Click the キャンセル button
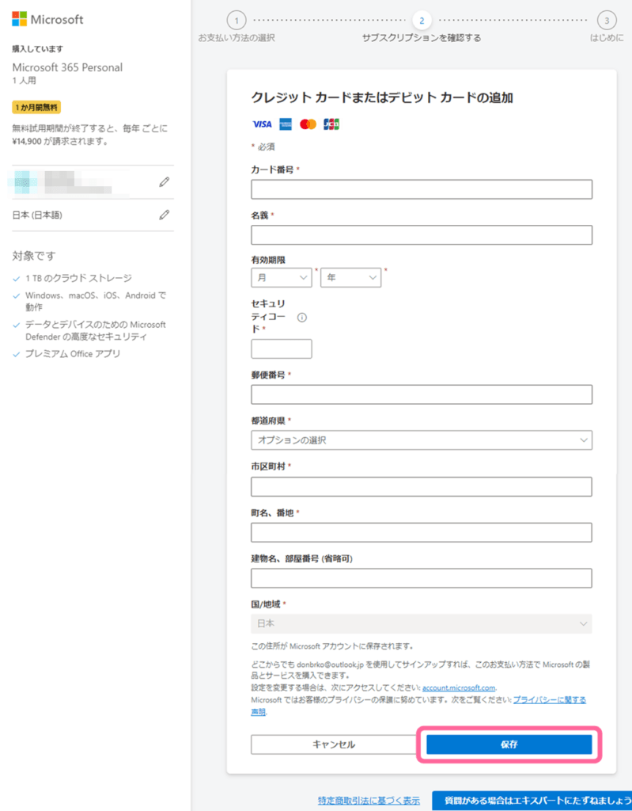This screenshot has height=811, width=632. click(x=334, y=744)
